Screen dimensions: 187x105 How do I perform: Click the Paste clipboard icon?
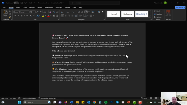tap(5, 12)
